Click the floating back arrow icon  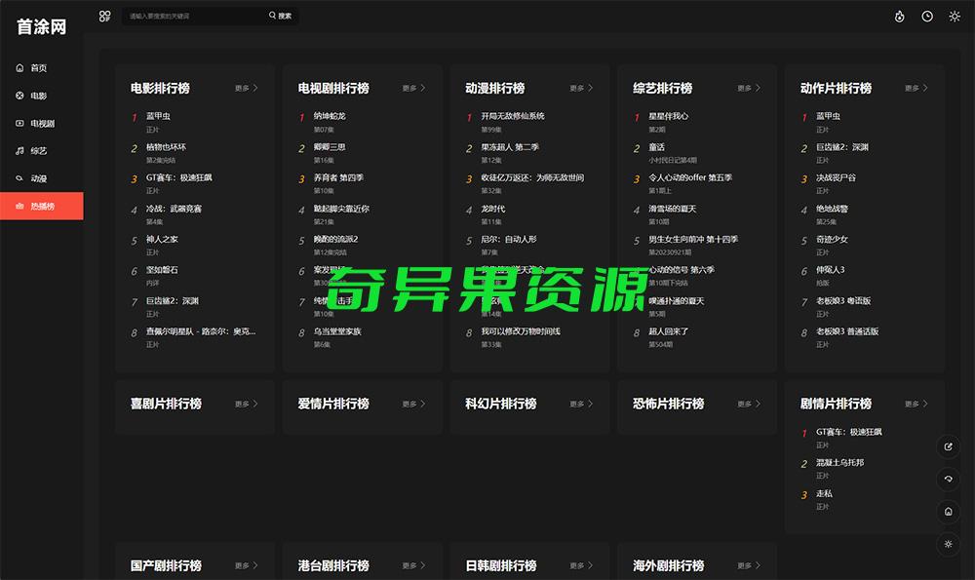[x=950, y=479]
